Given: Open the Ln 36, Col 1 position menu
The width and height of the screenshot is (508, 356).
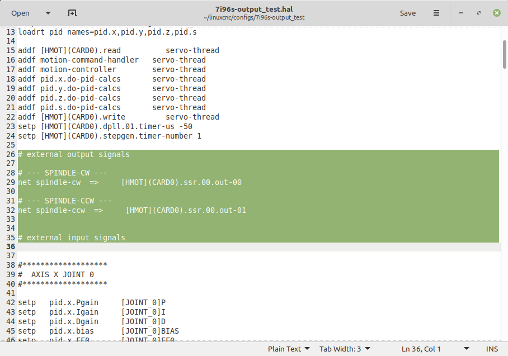Looking at the screenshot, I should click(x=426, y=349).
